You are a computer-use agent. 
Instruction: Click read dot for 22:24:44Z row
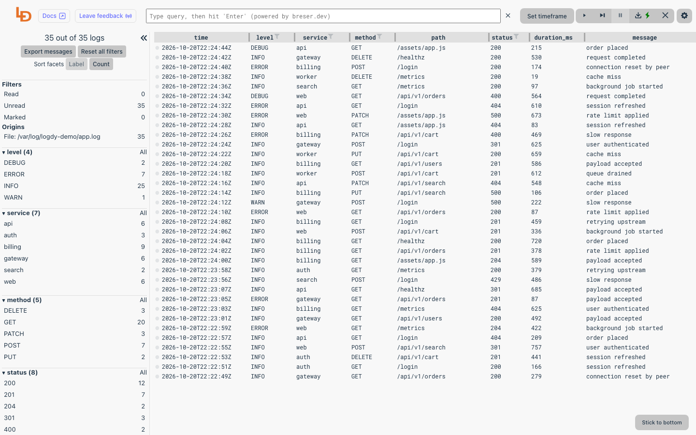(157, 48)
